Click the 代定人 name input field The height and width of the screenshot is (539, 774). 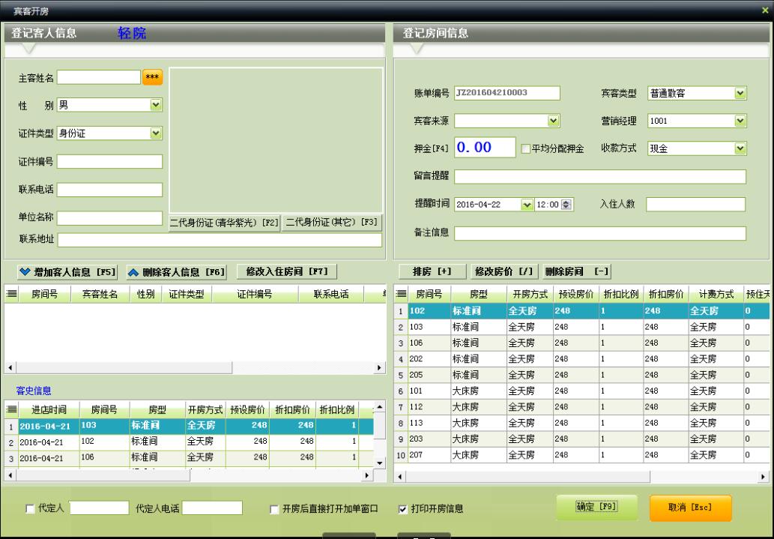(x=99, y=508)
